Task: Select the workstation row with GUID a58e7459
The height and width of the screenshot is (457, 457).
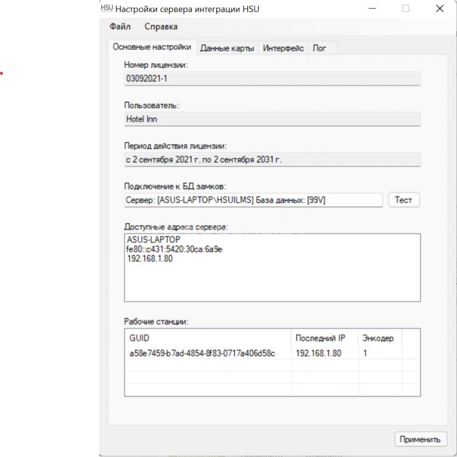Action: click(x=272, y=353)
